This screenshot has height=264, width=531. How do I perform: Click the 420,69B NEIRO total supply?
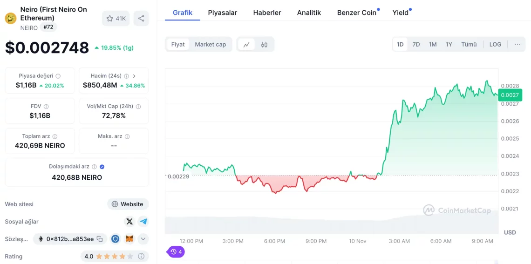[x=40, y=146]
